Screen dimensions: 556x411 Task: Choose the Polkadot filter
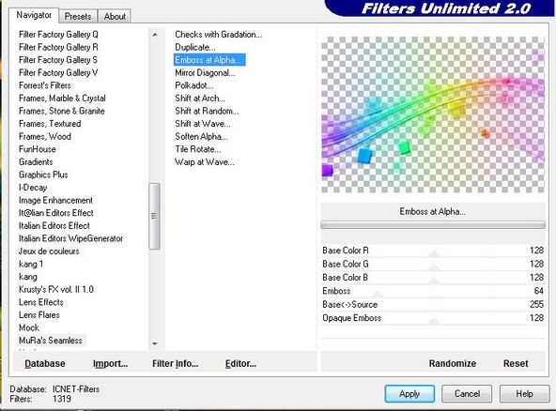194,85
